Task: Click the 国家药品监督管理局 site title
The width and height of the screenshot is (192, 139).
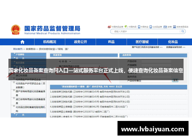Action: [52, 28]
